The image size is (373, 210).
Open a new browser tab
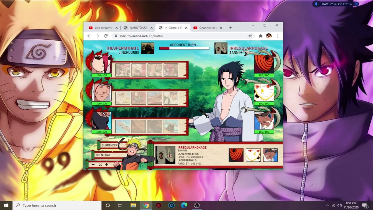pyautogui.click(x=231, y=28)
